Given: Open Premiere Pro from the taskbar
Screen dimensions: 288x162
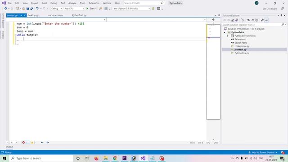Looking at the screenshot, I should pyautogui.click(x=125, y=158).
